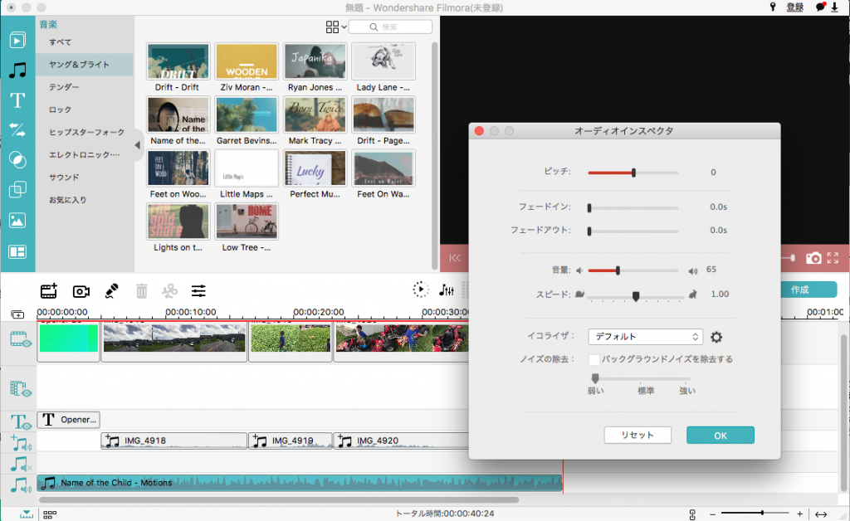Viewport: 850px width, 521px height.
Task: Enable background noise removal checkbox
Action: [594, 359]
